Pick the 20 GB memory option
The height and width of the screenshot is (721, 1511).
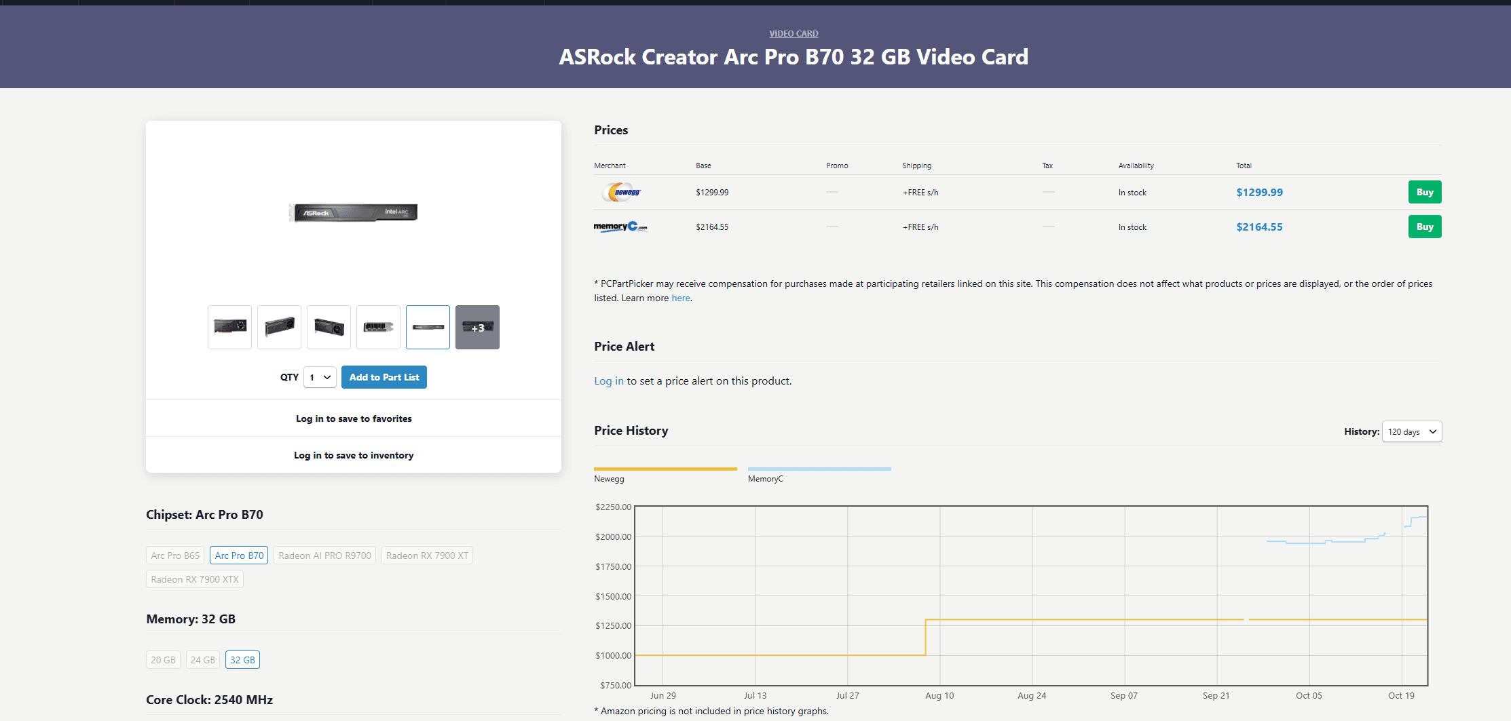click(163, 660)
